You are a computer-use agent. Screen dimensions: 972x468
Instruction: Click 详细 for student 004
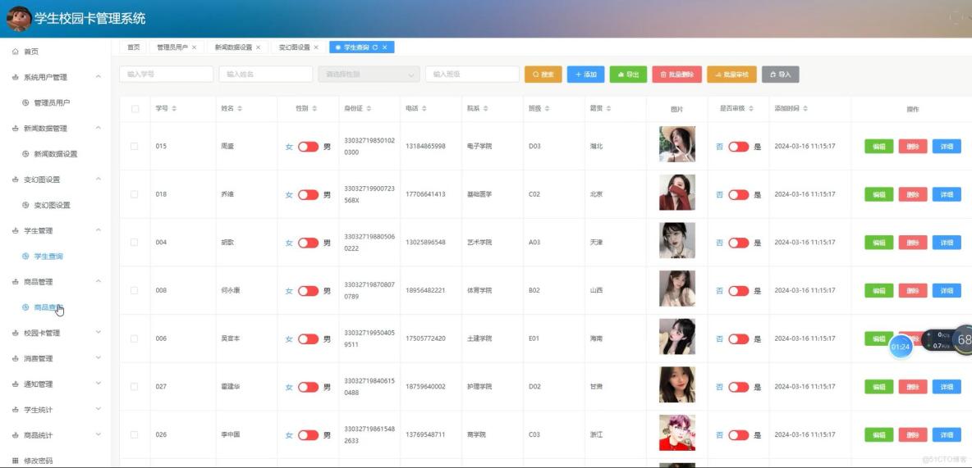947,242
